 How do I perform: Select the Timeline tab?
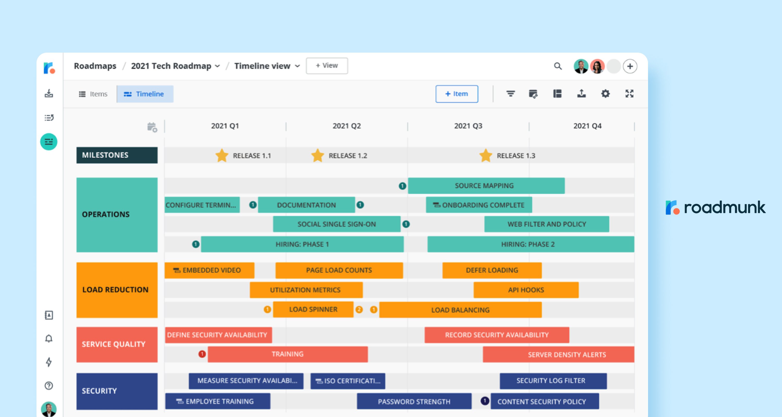[145, 94]
